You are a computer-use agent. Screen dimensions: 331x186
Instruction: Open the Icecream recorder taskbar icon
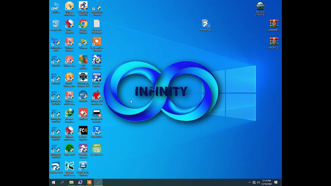point(89,182)
